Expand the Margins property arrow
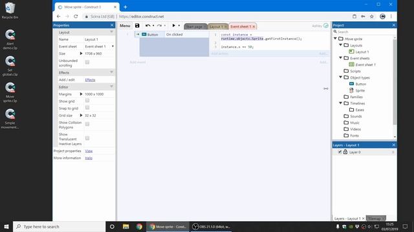This screenshot has width=414, height=232. pyautogui.click(x=81, y=94)
